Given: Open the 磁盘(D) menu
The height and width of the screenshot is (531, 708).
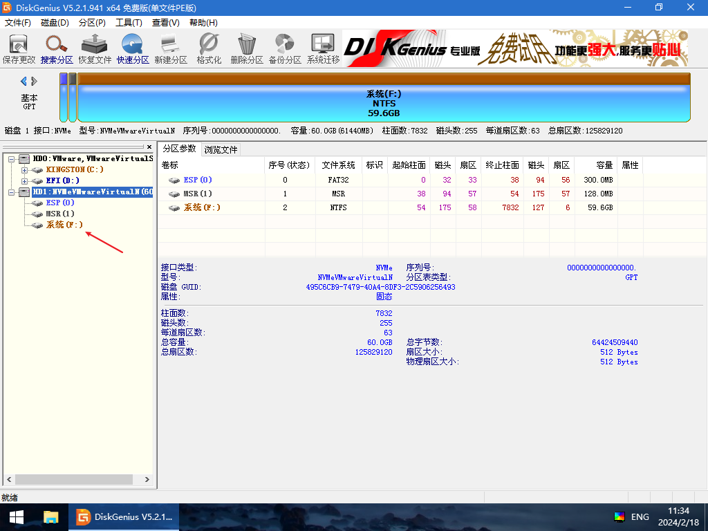Looking at the screenshot, I should click(x=55, y=23).
